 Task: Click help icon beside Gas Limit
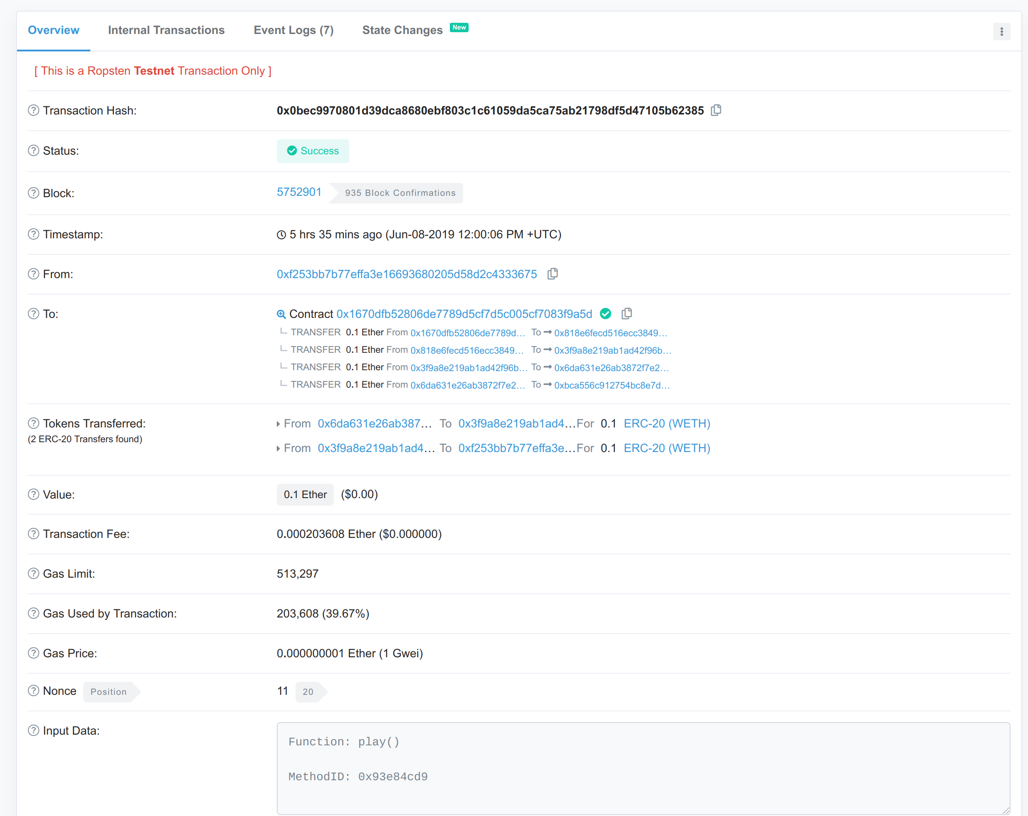[x=34, y=573]
